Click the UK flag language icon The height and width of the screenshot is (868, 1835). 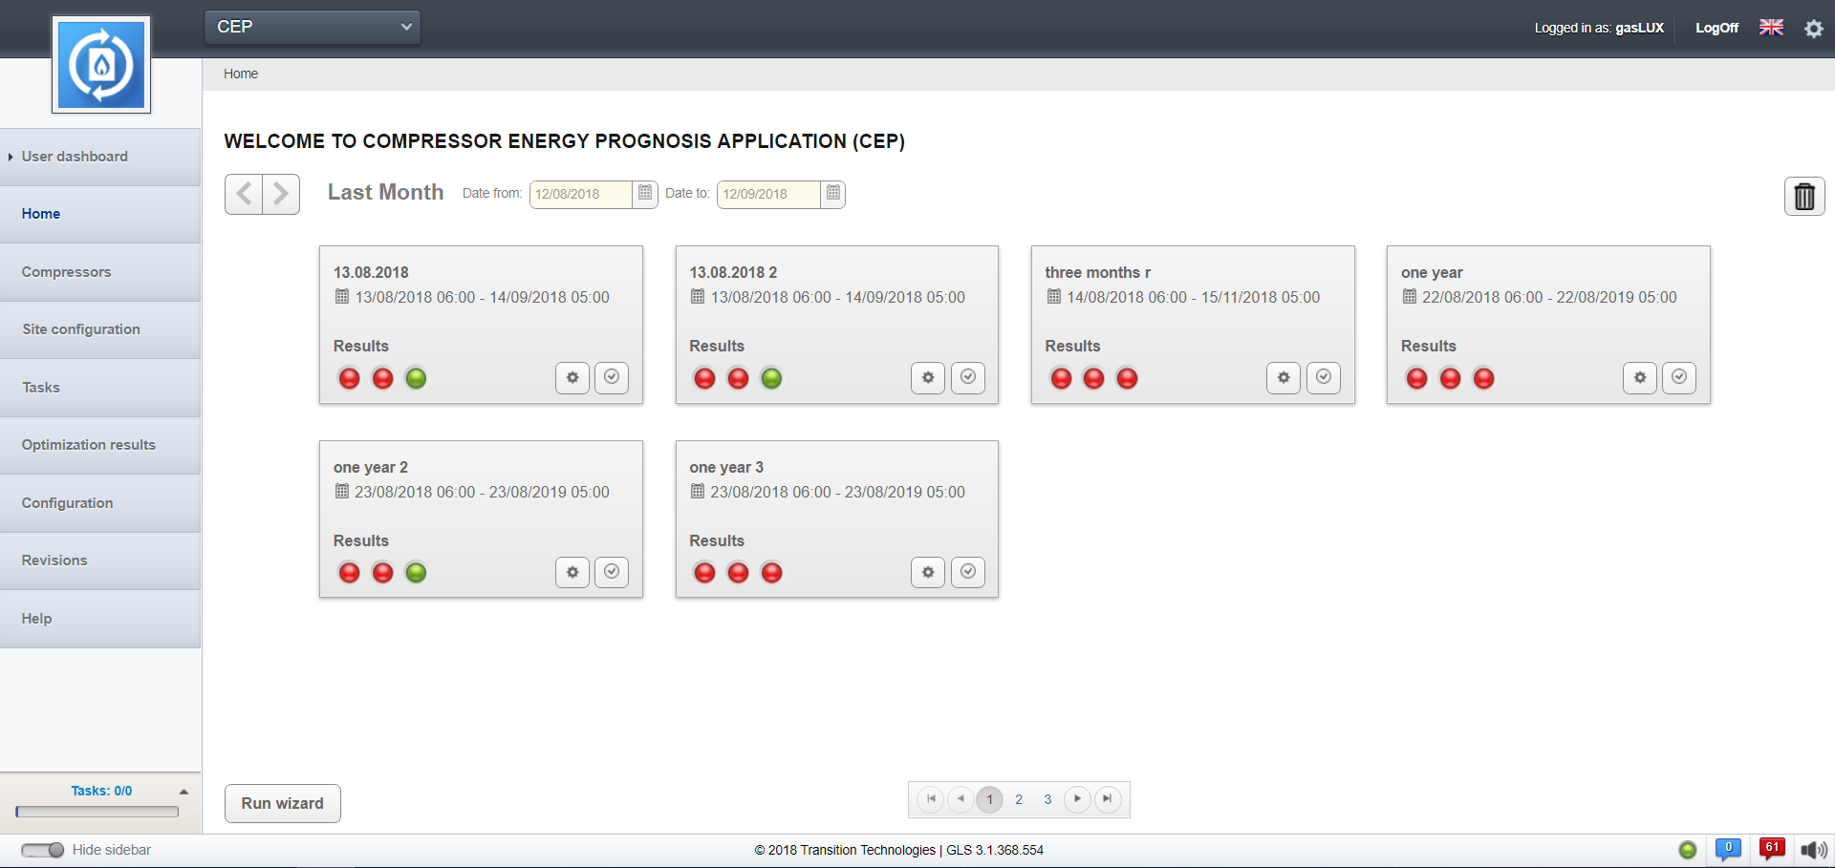click(x=1771, y=28)
